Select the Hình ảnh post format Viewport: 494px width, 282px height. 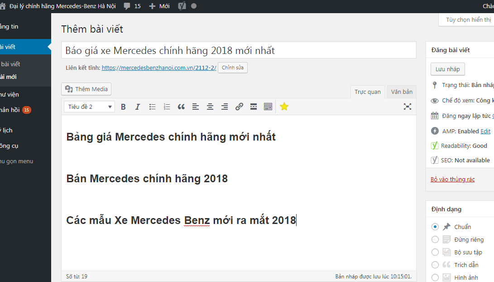[435, 277]
